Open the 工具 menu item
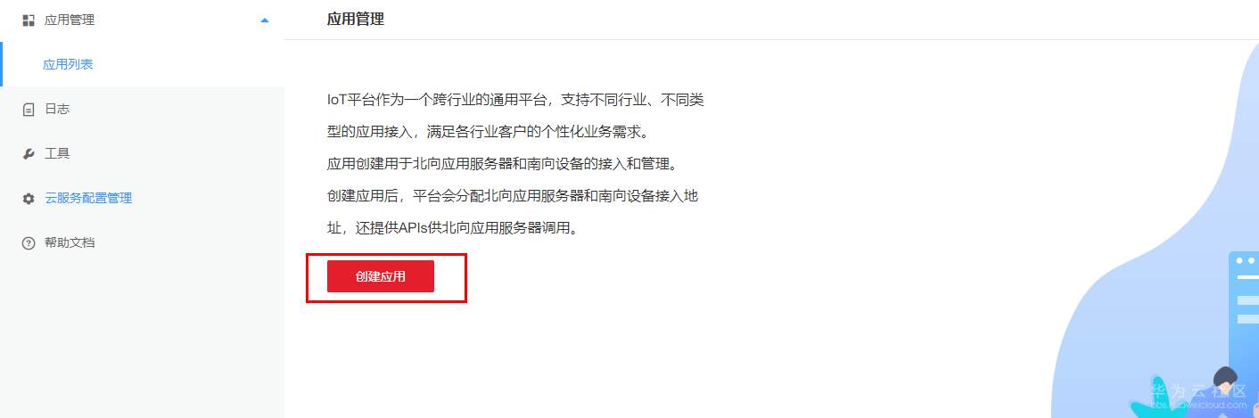1259x418 pixels. click(143, 153)
